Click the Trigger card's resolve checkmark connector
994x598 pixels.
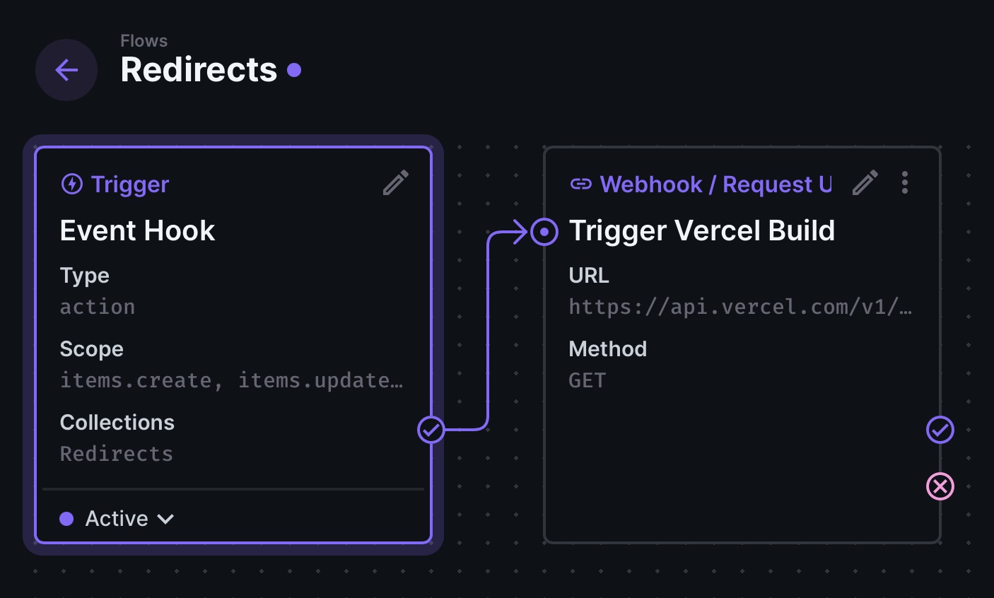point(431,429)
